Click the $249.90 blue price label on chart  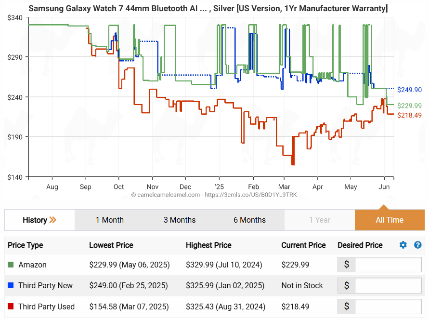409,90
